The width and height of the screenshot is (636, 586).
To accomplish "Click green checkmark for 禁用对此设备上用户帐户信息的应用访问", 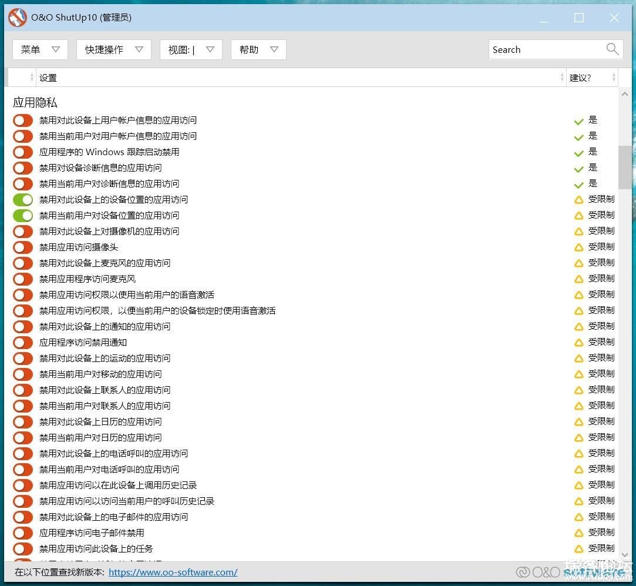I will (579, 121).
